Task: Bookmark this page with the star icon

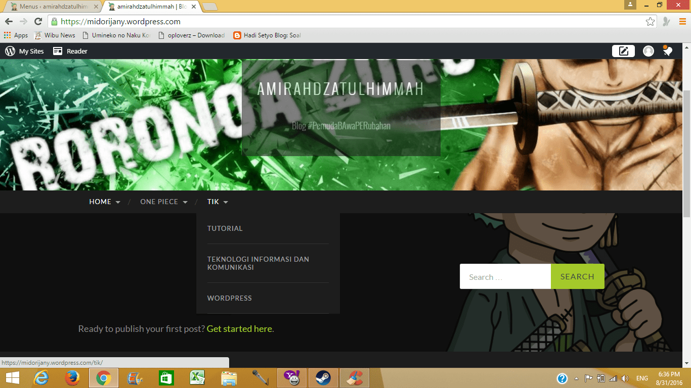Action: pos(651,22)
